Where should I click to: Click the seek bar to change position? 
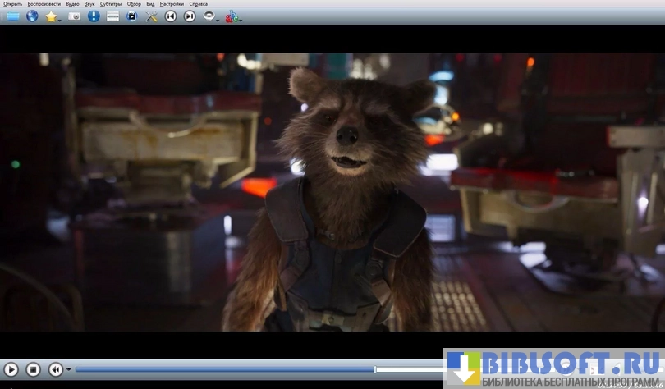pyautogui.click(x=246, y=369)
